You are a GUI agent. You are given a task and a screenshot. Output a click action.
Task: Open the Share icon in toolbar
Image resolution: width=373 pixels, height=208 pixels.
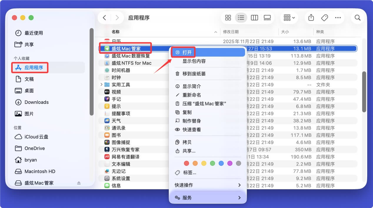(x=311, y=18)
